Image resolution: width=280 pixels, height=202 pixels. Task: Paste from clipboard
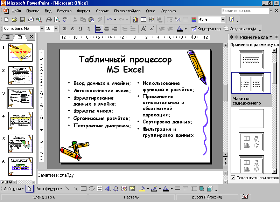(x=91, y=20)
